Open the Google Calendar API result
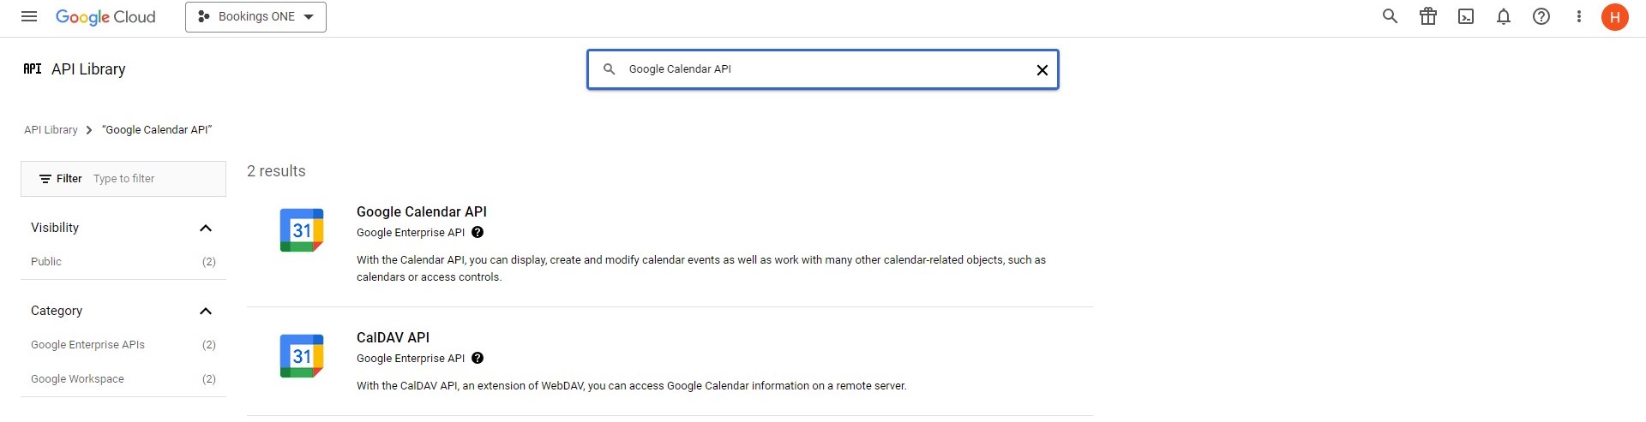 [422, 212]
